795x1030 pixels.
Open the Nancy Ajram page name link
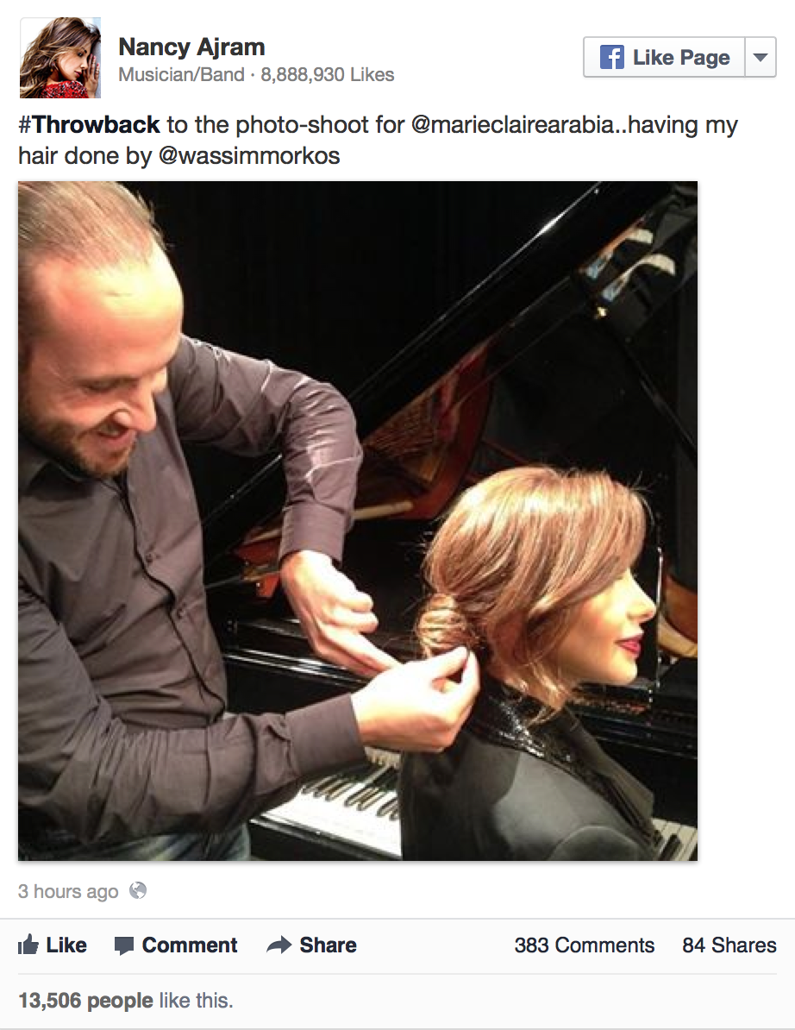[191, 47]
